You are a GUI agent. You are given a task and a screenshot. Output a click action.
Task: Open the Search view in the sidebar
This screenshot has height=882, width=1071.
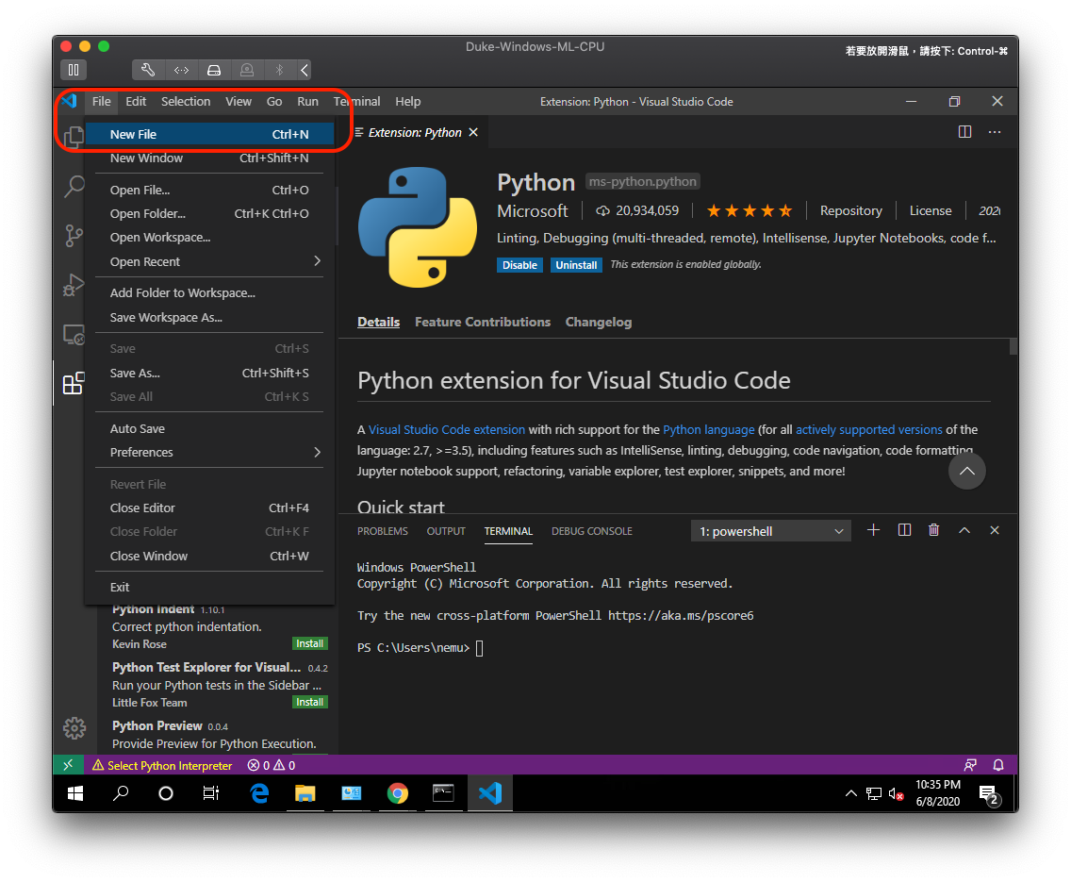[74, 187]
